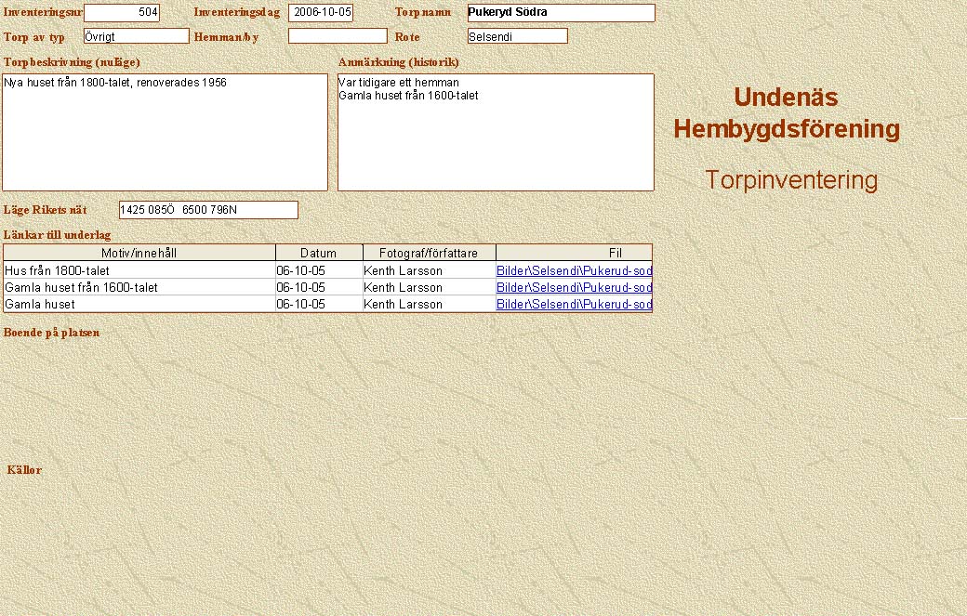Screen dimensions: 967x616
Task: Click the Datum column header
Action: 319,253
